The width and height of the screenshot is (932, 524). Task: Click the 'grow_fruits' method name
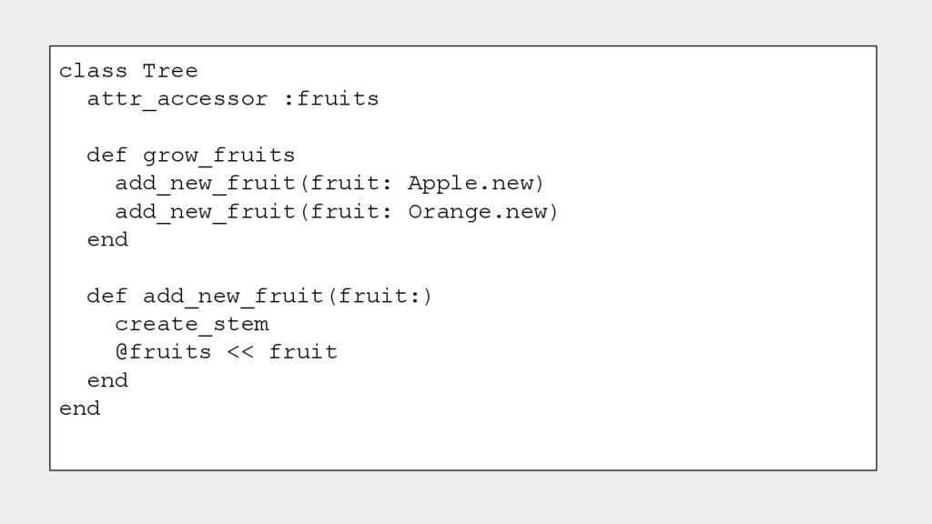pyautogui.click(x=219, y=156)
